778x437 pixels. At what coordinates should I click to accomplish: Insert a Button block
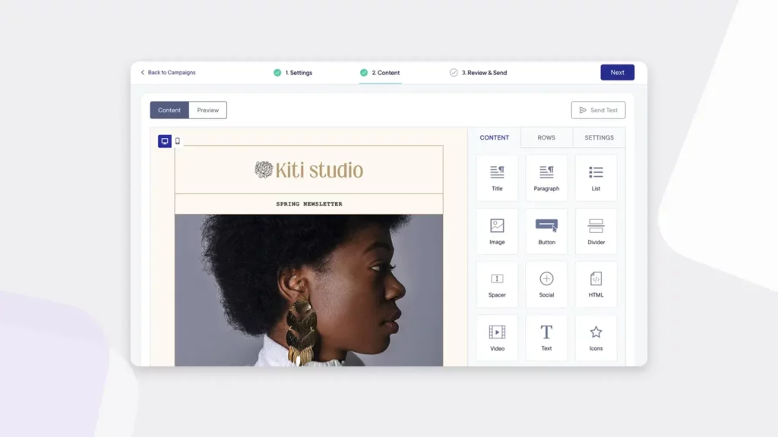546,231
